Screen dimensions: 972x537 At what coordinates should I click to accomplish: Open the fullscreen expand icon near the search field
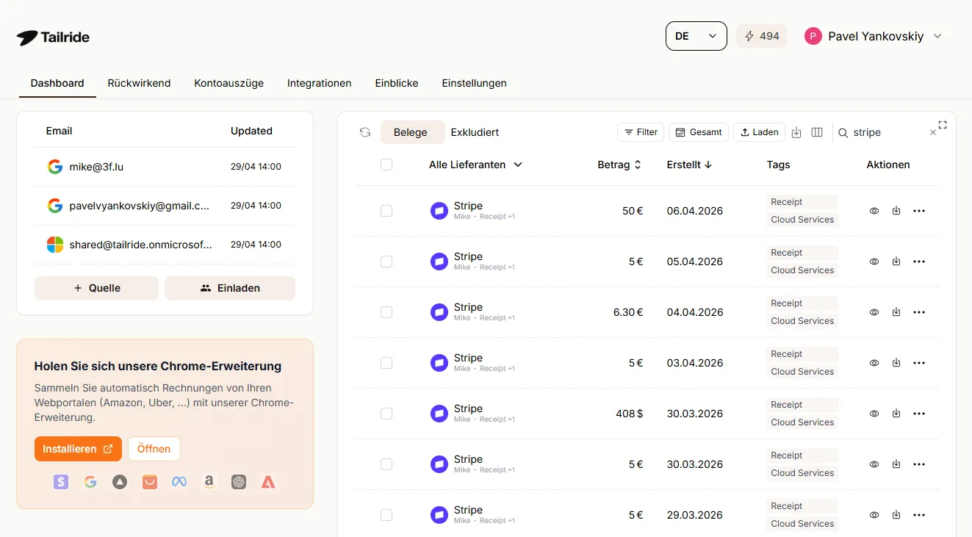click(943, 125)
